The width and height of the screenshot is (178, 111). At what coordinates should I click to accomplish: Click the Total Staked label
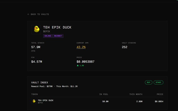click(x=38, y=43)
